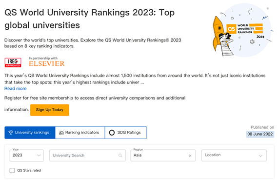The width and height of the screenshot is (278, 181).
Task: Open the Year 2023 dropdown
Action: tap(27, 156)
